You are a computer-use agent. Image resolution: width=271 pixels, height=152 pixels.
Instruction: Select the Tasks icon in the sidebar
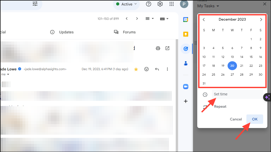click(x=186, y=48)
